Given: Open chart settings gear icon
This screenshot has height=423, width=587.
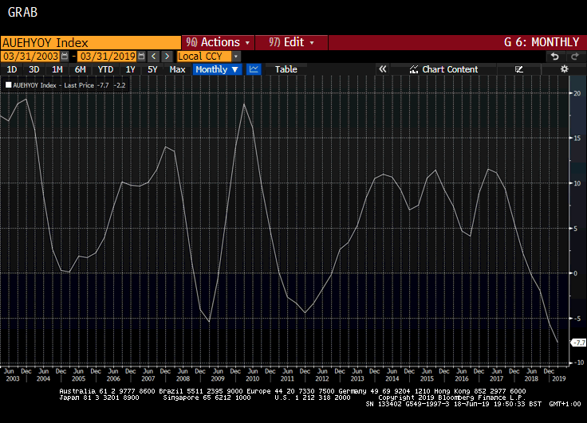Looking at the screenshot, I should (x=564, y=69).
